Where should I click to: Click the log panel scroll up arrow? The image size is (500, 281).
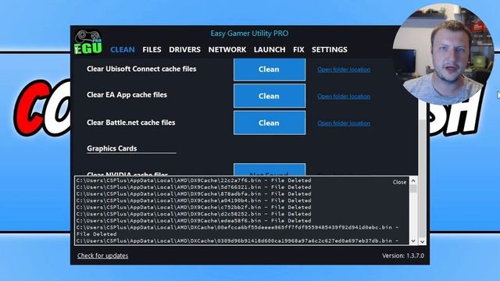(413, 180)
